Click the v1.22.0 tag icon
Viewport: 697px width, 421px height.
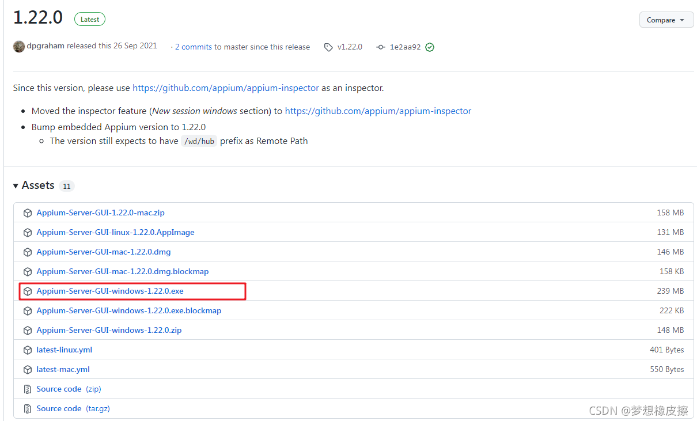pos(328,47)
